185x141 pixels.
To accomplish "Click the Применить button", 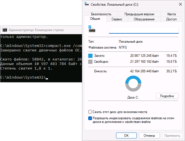I will [x=172, y=136].
